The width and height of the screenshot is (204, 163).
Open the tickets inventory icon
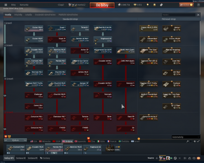pyautogui.click(x=161, y=5)
